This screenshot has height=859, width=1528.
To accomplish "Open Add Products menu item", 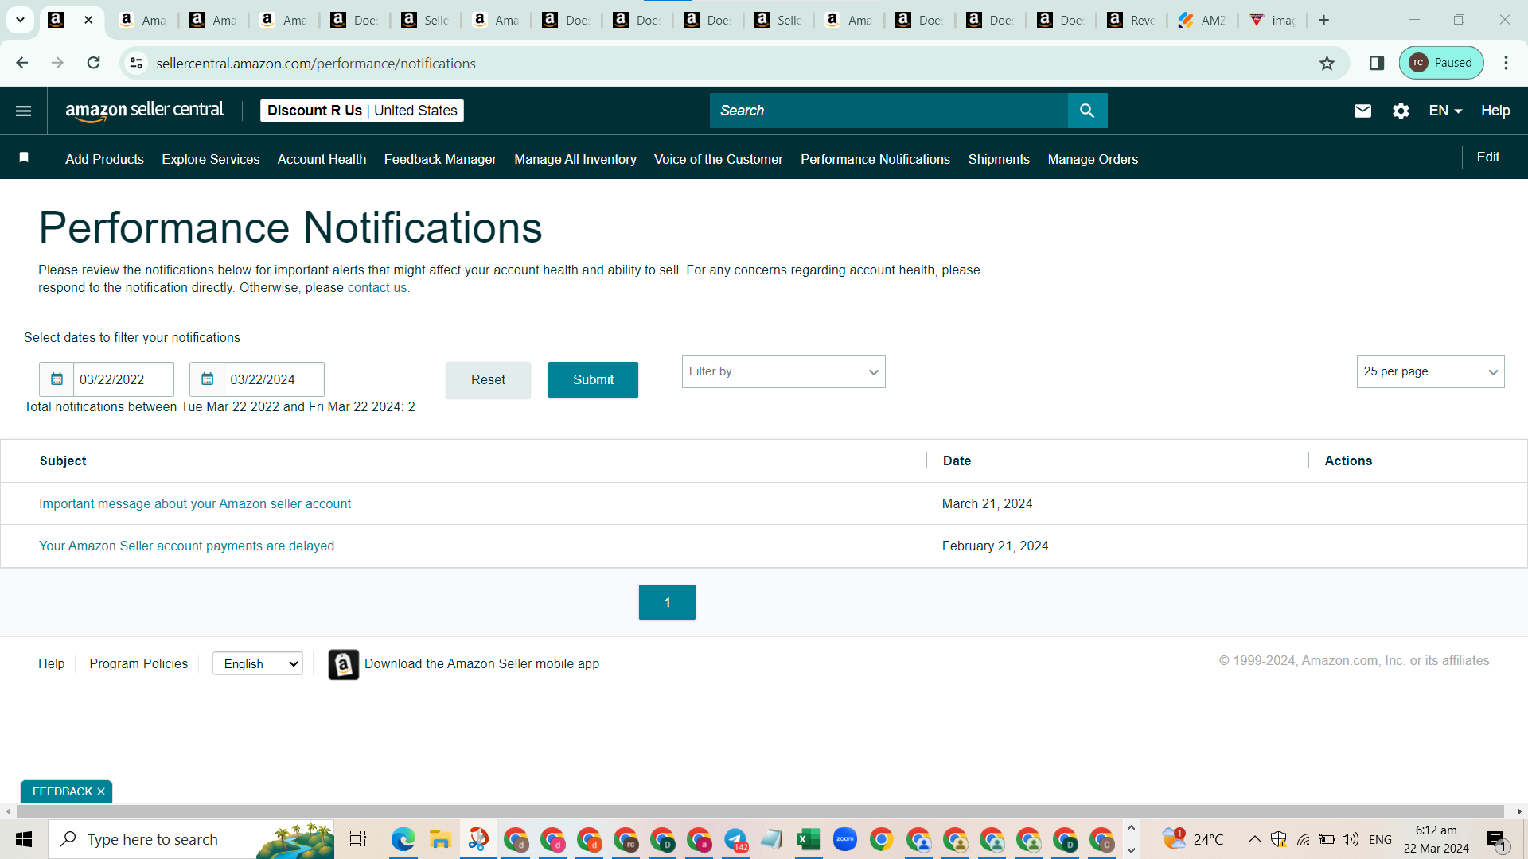I will [104, 159].
